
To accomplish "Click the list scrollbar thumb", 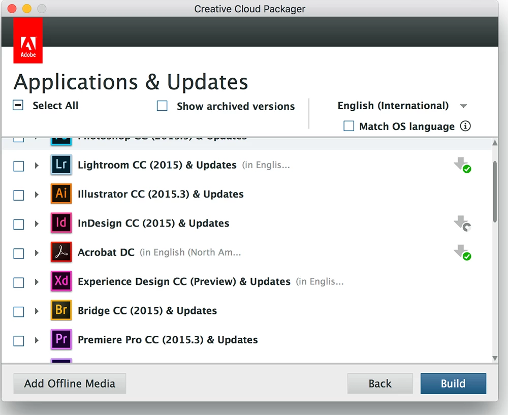I will (495, 192).
